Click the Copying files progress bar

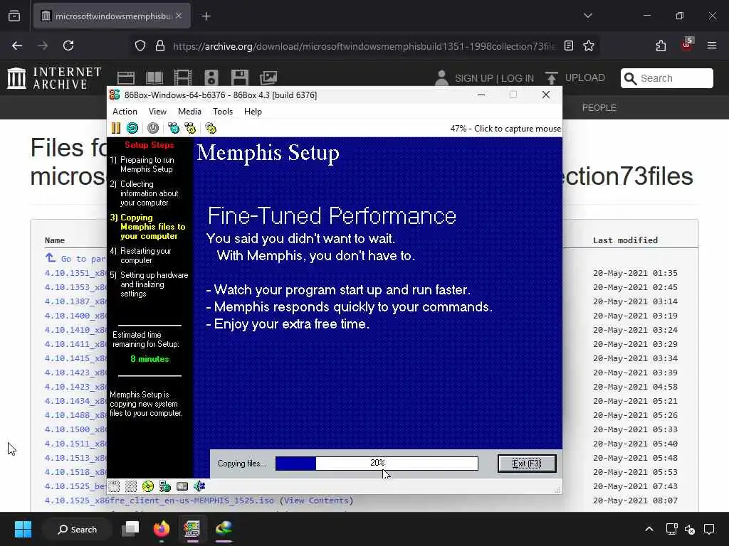tap(377, 463)
